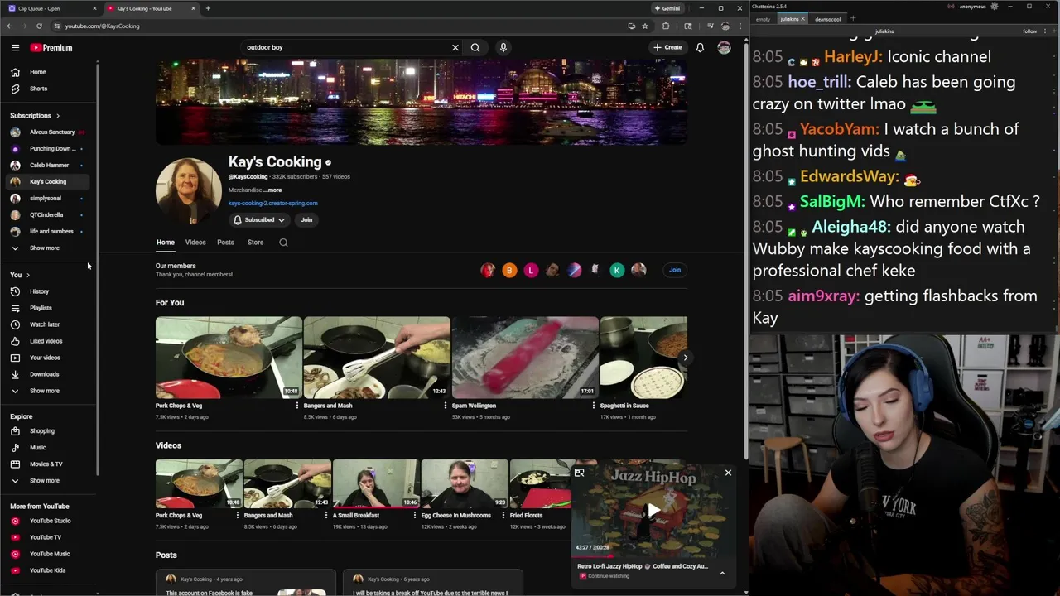This screenshot has width=1060, height=596.
Task: Switch to channel Videos tab
Action: point(195,243)
